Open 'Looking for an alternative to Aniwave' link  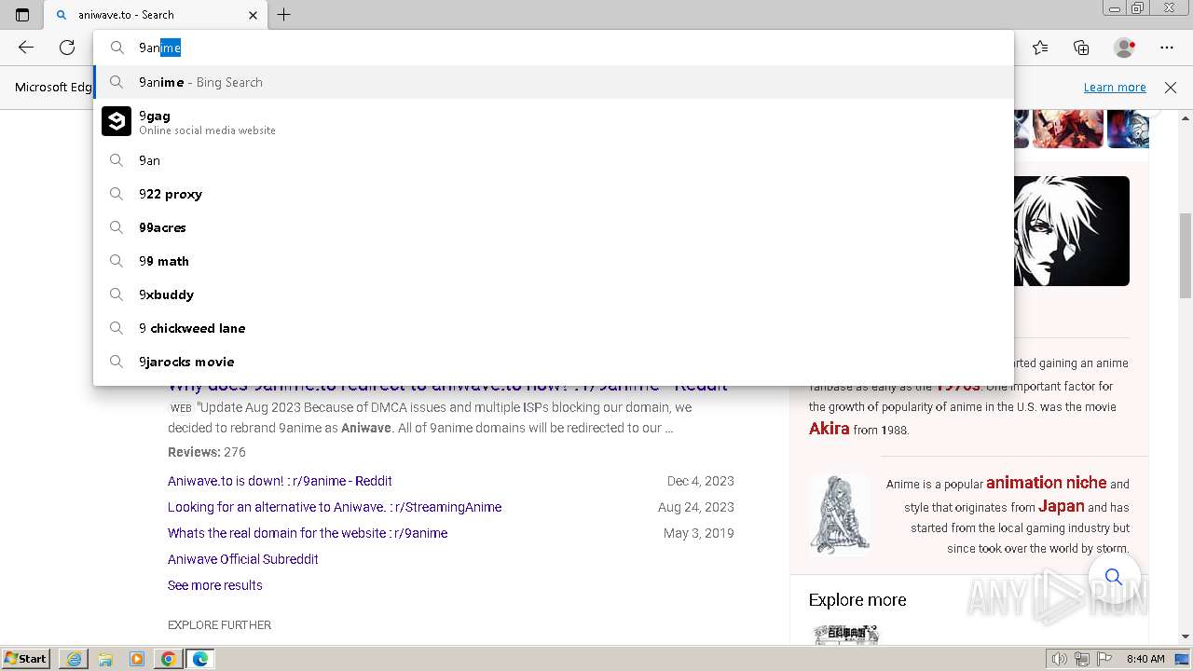(x=335, y=507)
